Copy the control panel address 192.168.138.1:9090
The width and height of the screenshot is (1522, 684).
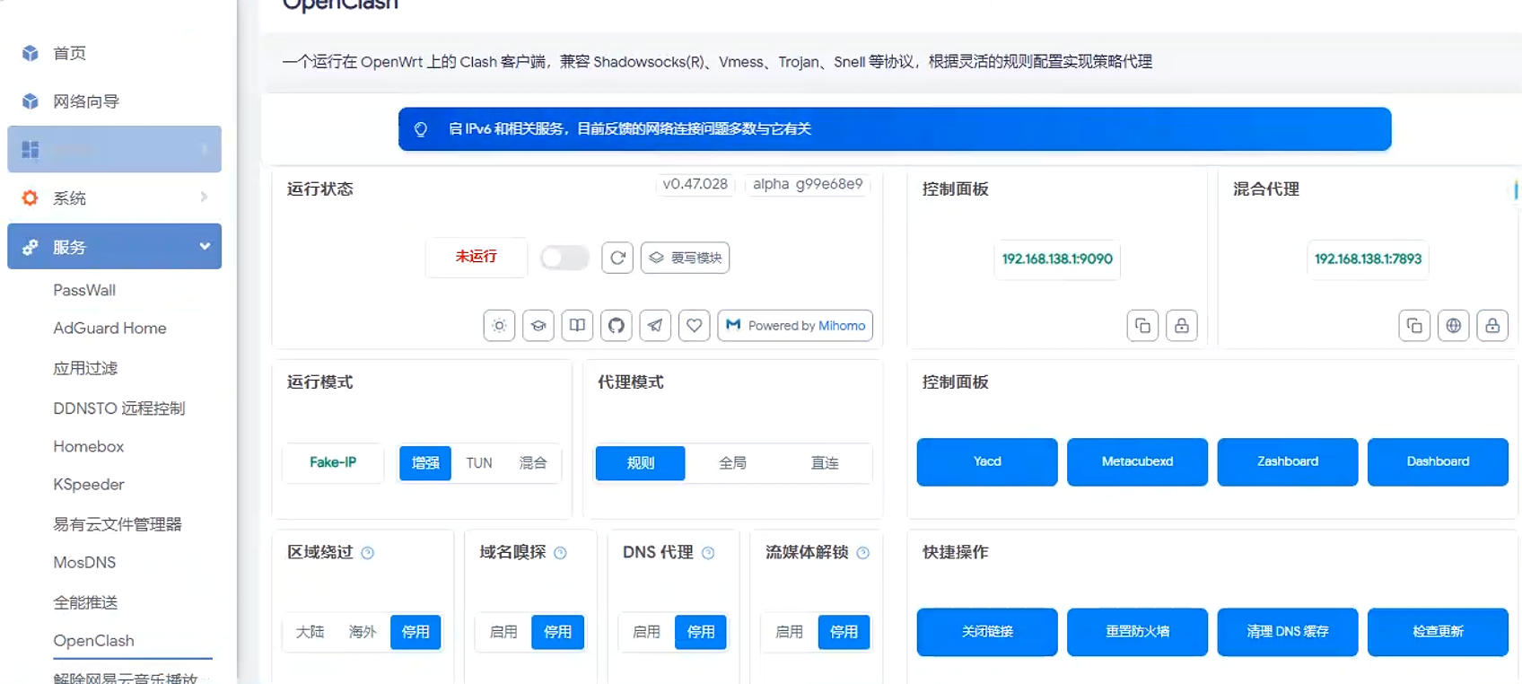(1142, 326)
